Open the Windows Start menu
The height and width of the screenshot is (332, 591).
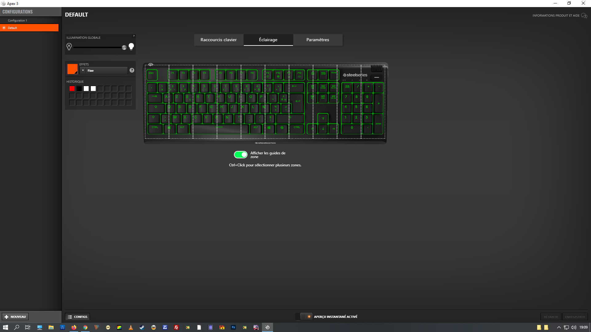coord(5,327)
